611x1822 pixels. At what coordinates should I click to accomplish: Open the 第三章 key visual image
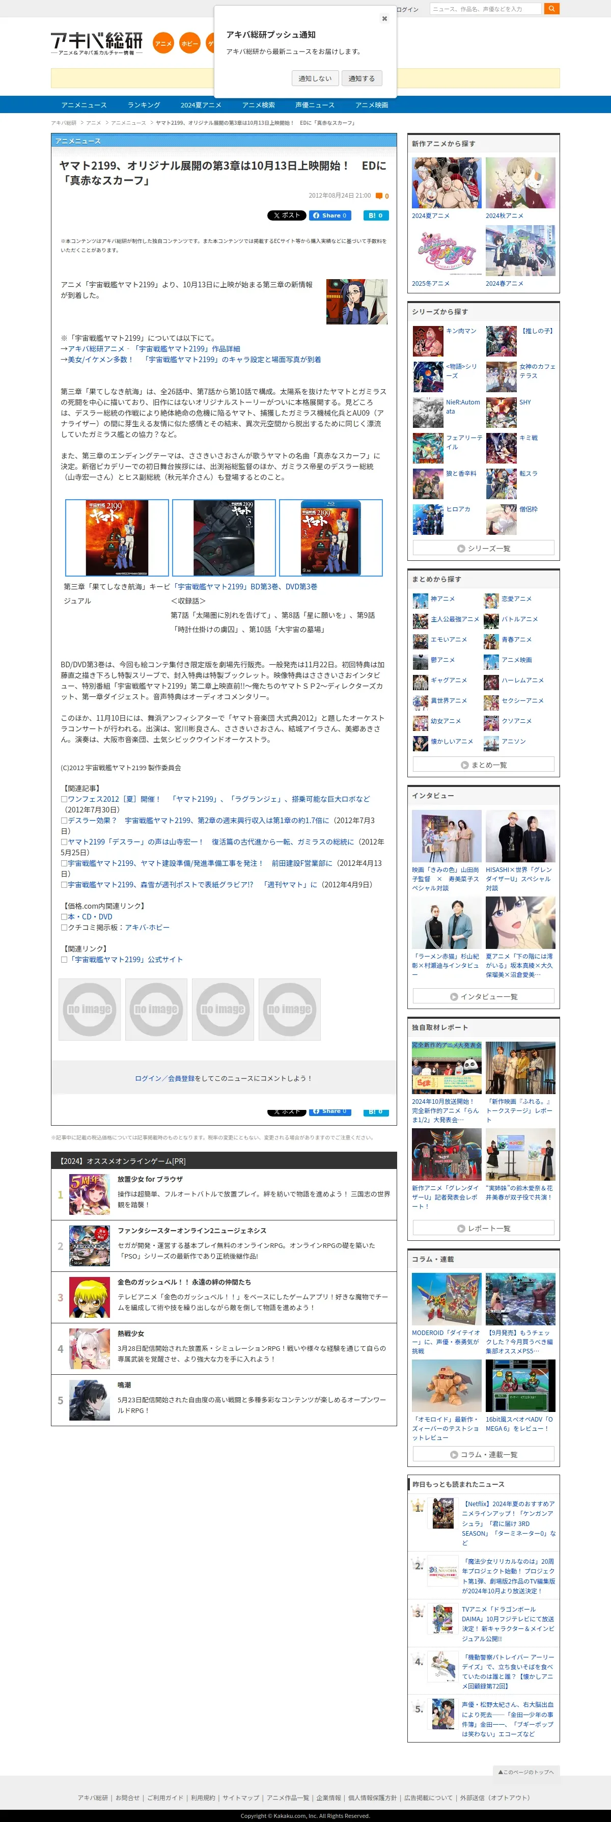coord(118,537)
